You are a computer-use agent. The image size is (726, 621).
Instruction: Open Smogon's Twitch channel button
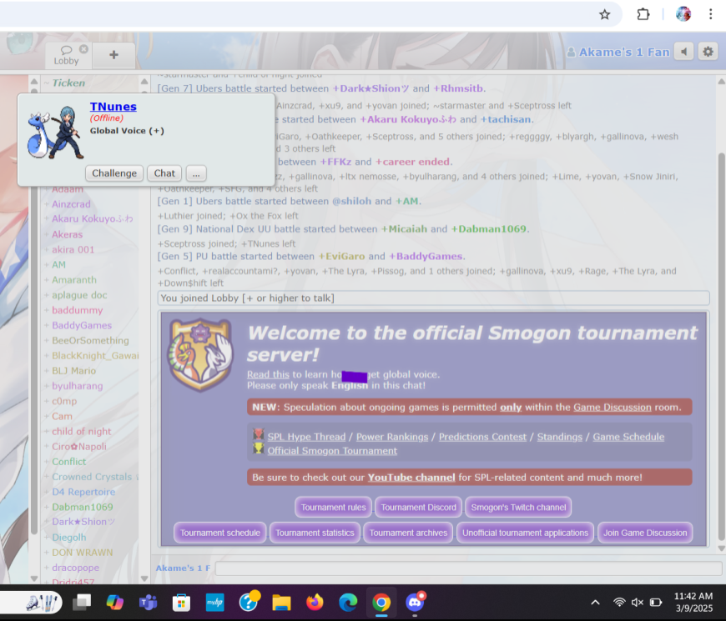point(518,508)
